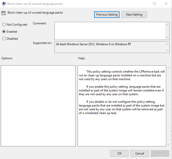Click Comment box scroll down arrow

coord(167,37)
